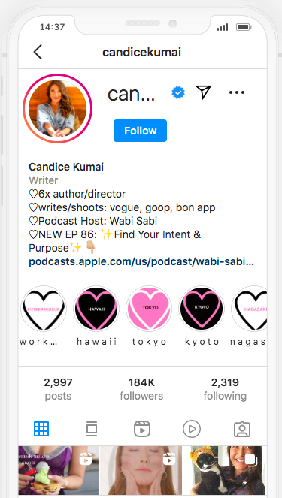Screen dimensions: 282x498
Task: View the 2,319 following list
Action: coord(225,389)
